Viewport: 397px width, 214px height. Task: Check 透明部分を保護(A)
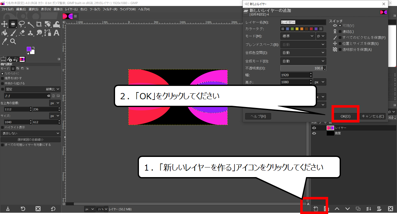(x=340, y=50)
